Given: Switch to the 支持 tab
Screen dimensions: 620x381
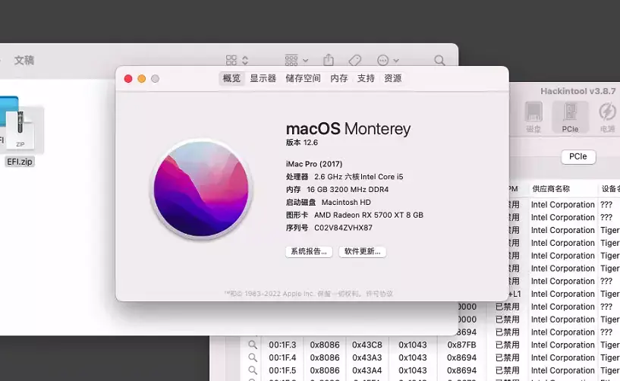Looking at the screenshot, I should (366, 78).
